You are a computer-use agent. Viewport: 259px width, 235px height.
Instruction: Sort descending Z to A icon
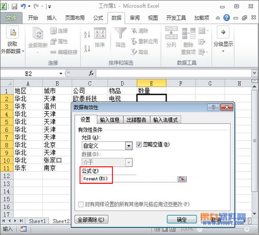pyautogui.click(x=87, y=48)
